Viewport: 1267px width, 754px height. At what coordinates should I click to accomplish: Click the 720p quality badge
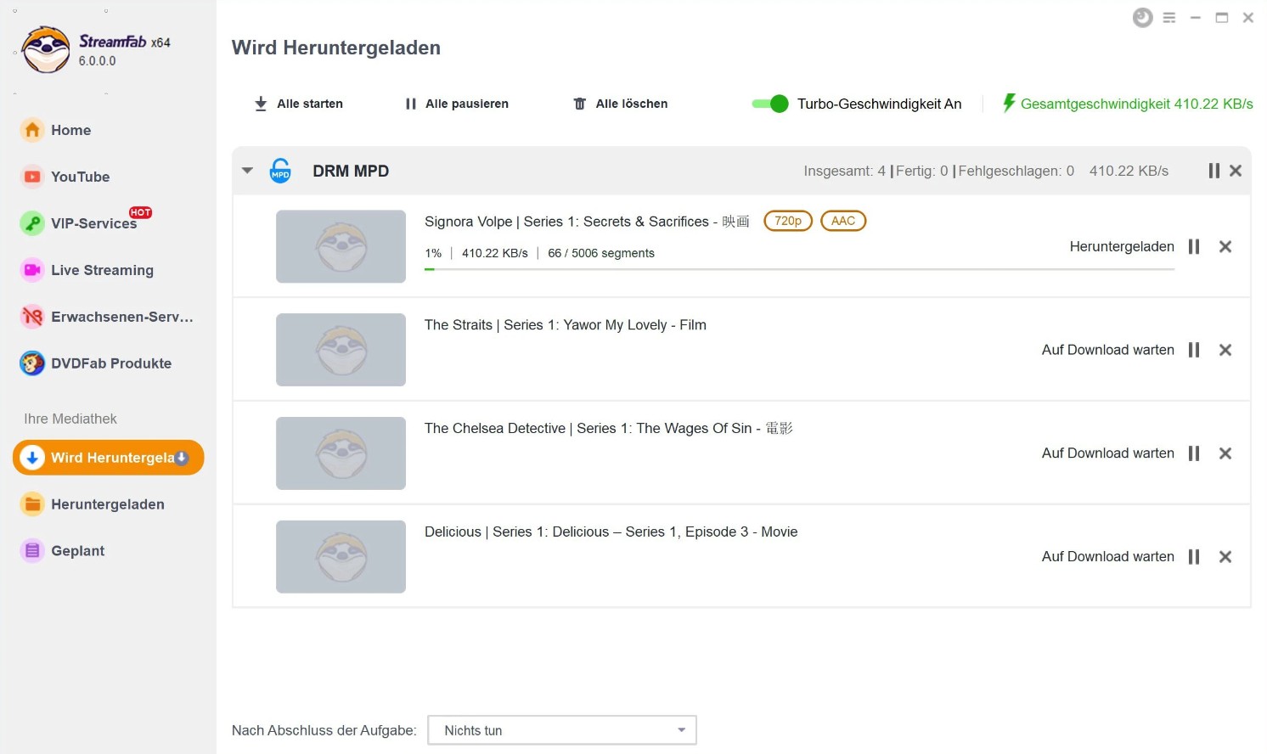pos(788,221)
